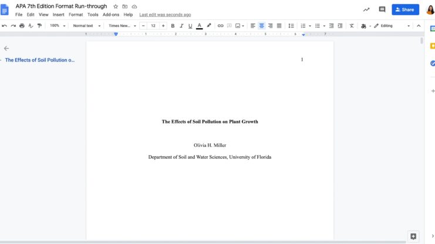The width and height of the screenshot is (435, 244).
Task: Open the Editing mode dropdown
Action: pos(392,26)
